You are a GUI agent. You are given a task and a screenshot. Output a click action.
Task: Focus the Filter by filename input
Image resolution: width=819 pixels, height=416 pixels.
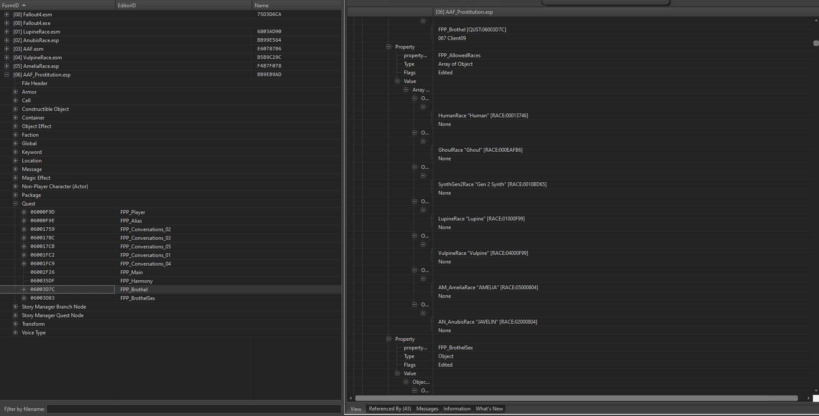[x=194, y=409]
